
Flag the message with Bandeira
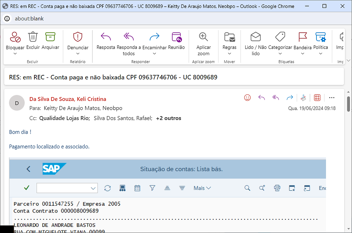pos(302,37)
